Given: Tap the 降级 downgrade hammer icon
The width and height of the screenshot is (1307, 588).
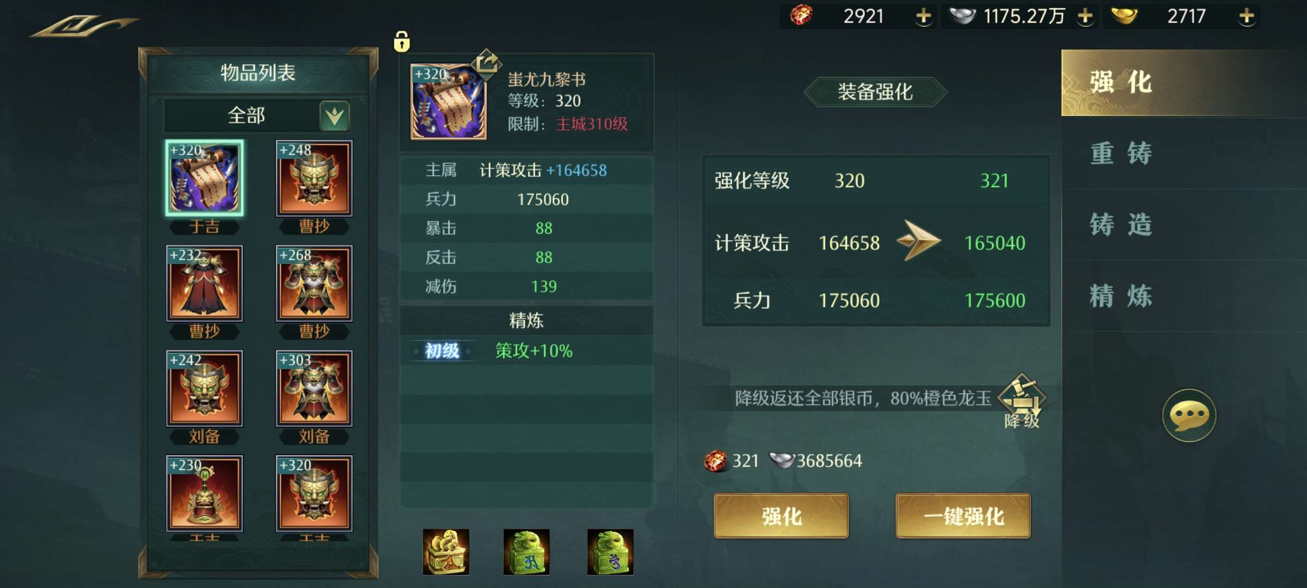Looking at the screenshot, I should click(1022, 401).
